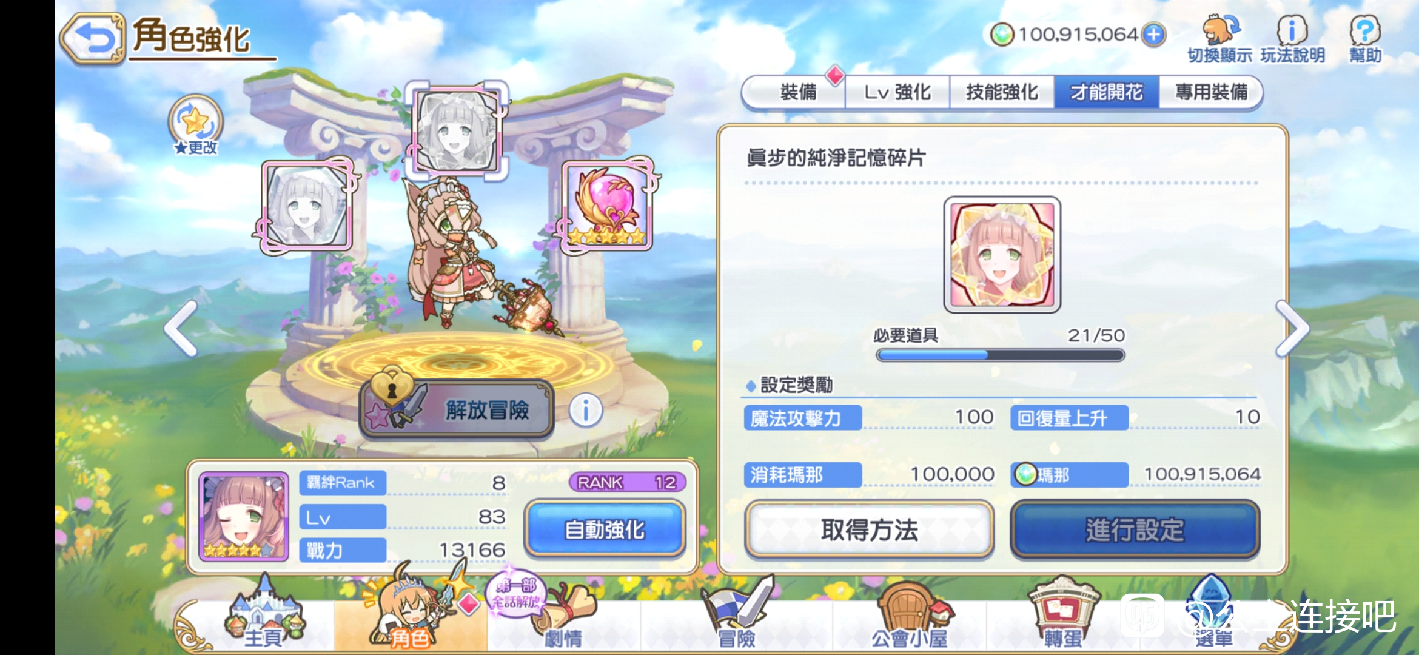Image resolution: width=1419 pixels, height=655 pixels.
Task: Show next character with right arrow
Action: (x=1292, y=329)
